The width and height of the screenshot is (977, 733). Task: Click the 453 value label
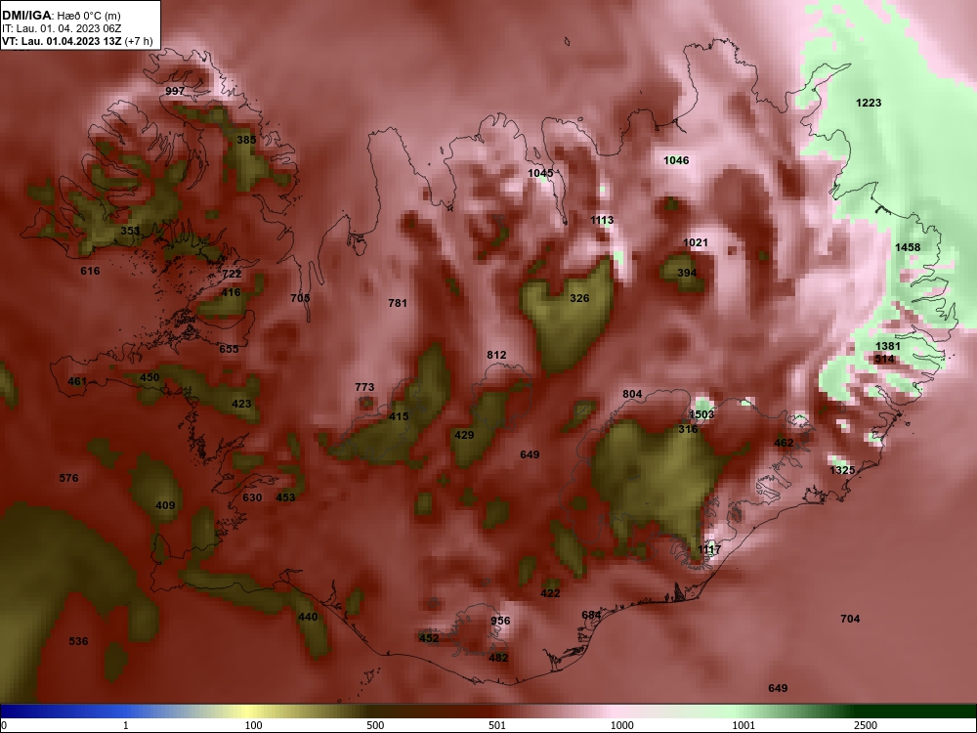285,496
